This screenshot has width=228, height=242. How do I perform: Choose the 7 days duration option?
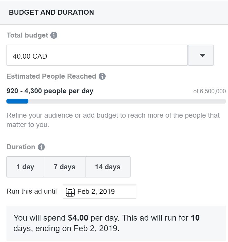click(64, 167)
